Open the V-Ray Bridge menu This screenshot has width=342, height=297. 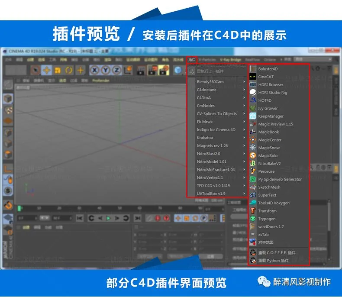coord(230,60)
